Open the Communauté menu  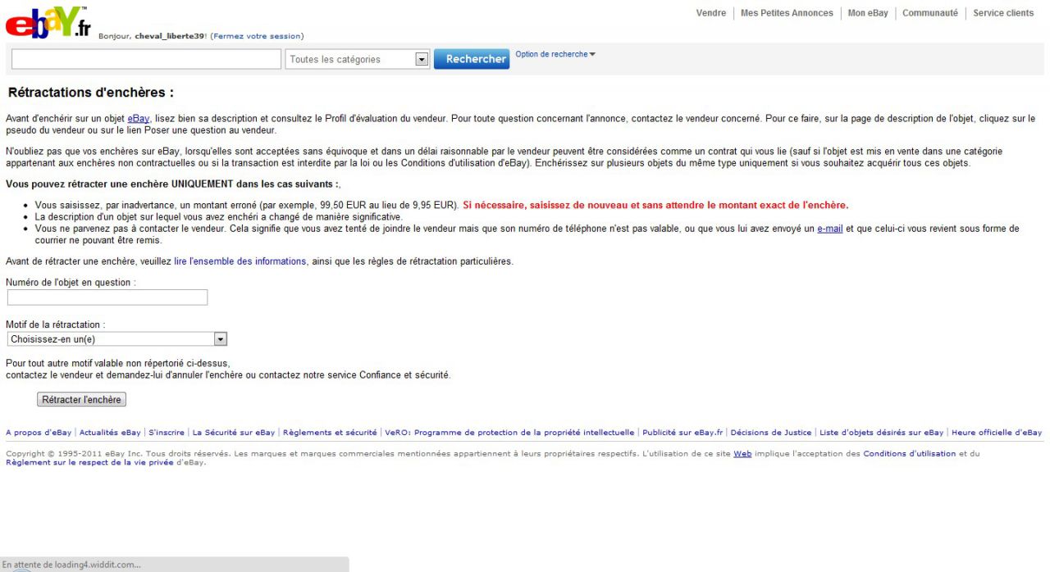click(929, 13)
